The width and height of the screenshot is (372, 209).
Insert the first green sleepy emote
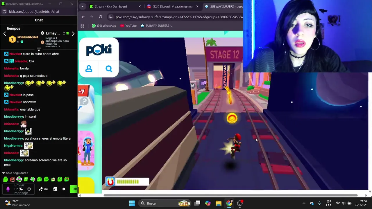point(5,179)
